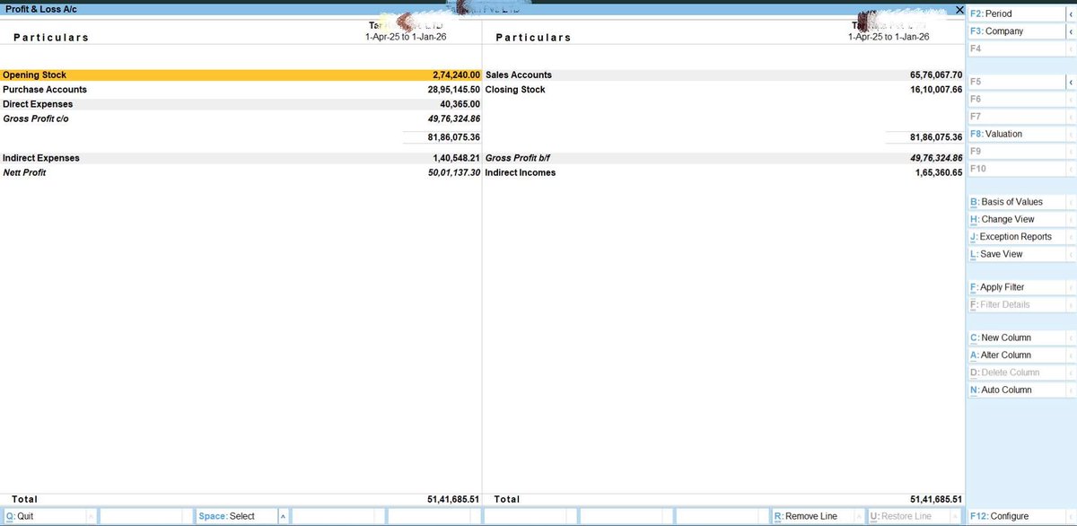Click Save View
This screenshot has width=1077, height=526.
click(1015, 254)
